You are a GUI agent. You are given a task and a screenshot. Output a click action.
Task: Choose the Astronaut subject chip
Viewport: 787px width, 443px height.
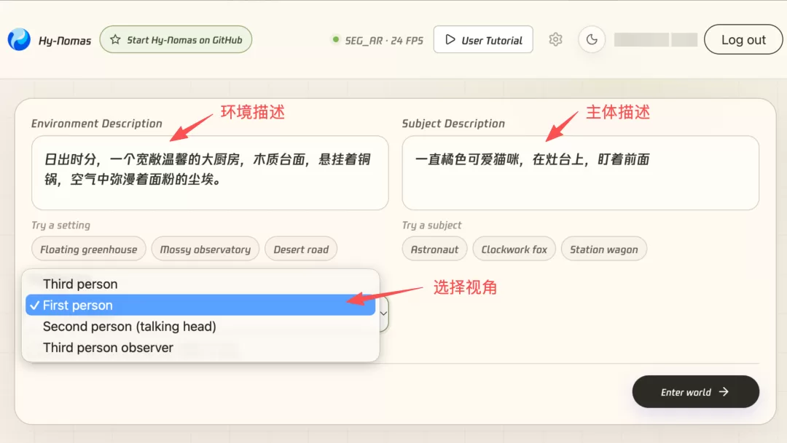click(434, 249)
